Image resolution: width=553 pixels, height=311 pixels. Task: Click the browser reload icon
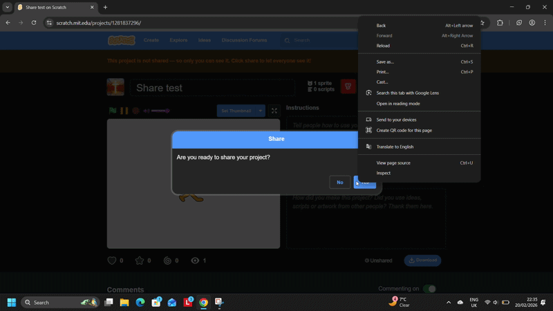[x=34, y=23]
